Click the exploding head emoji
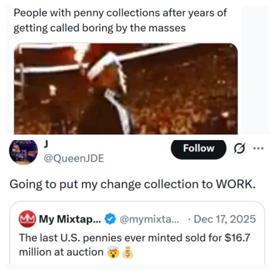This screenshot has height=275, width=275. point(113,252)
